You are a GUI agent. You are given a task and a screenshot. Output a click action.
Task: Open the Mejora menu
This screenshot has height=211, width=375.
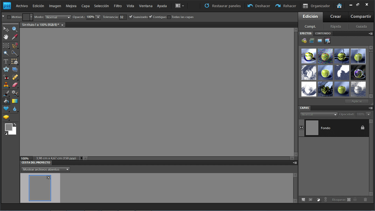click(x=71, y=6)
